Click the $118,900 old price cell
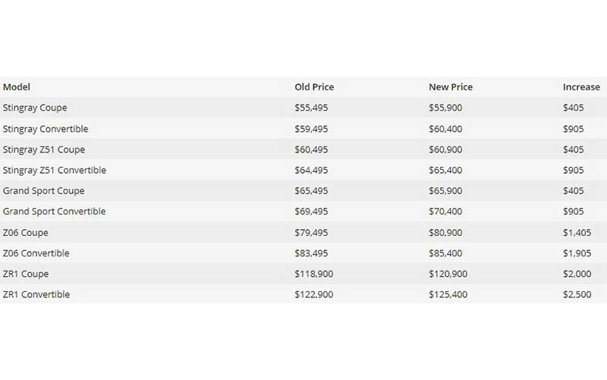 coord(313,274)
